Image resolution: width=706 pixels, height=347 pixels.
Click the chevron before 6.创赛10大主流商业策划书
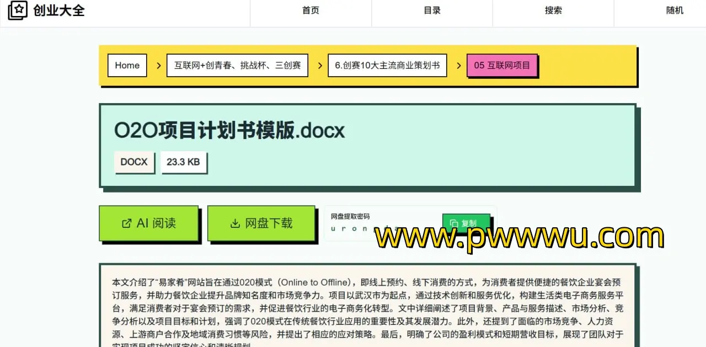point(320,66)
